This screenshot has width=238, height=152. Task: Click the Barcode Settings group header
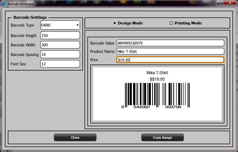point(29,17)
